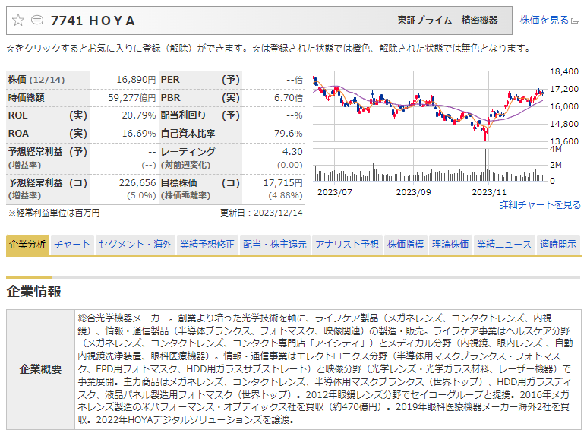Click the 18,400 price axis label
This screenshot has width=587, height=430.
click(x=563, y=71)
